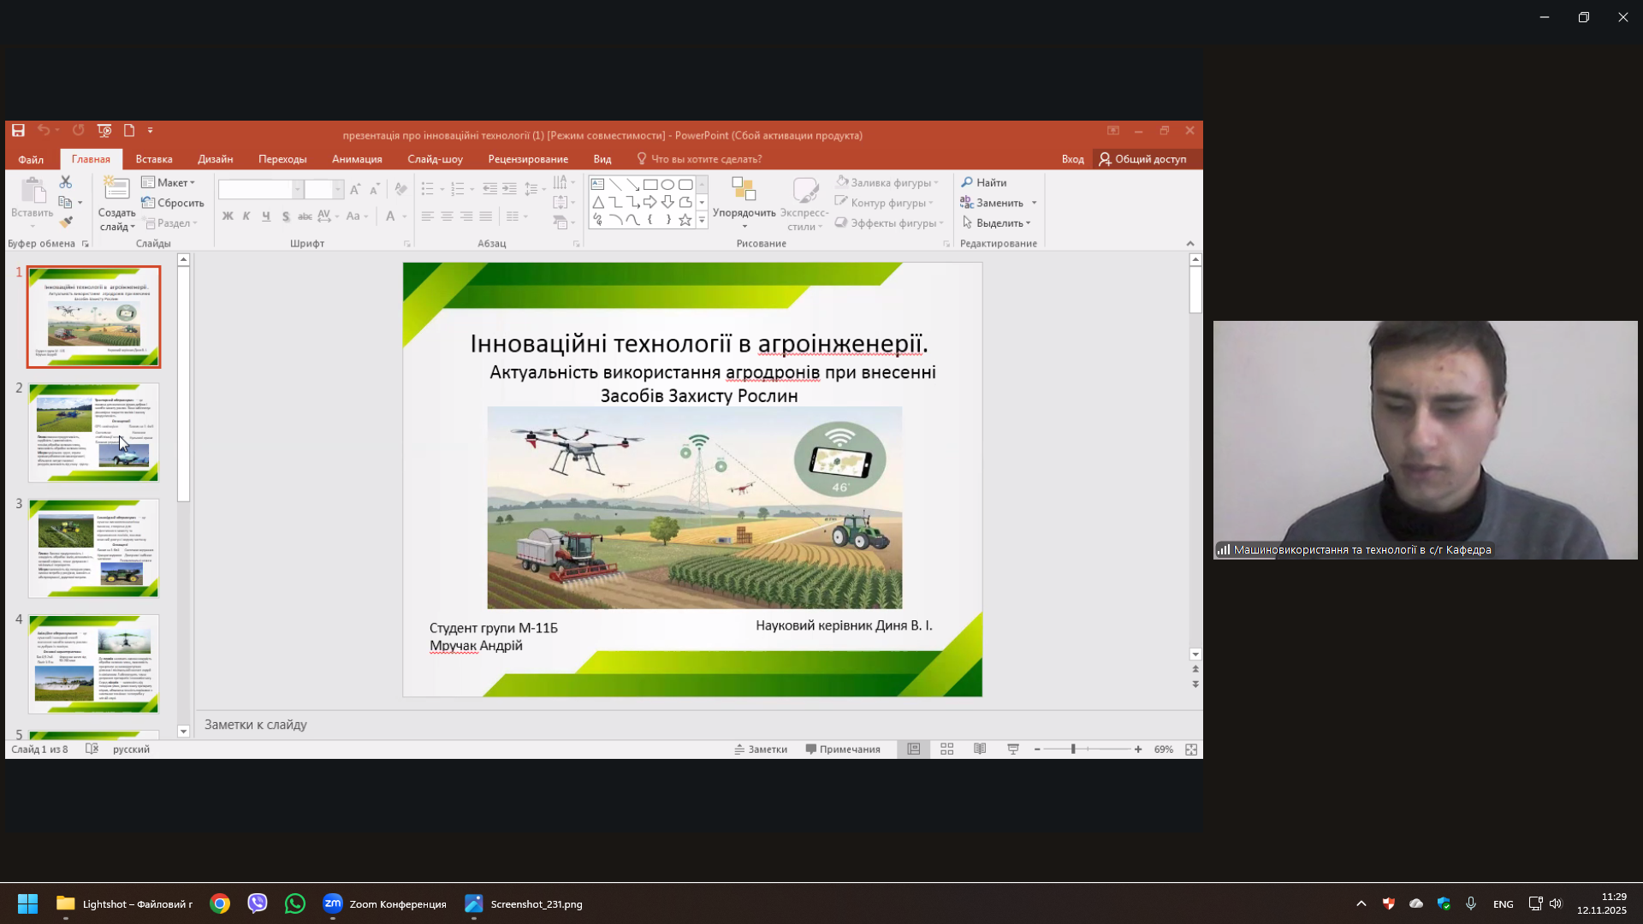
Task: Click the Find (Найти) button
Action: click(x=984, y=182)
